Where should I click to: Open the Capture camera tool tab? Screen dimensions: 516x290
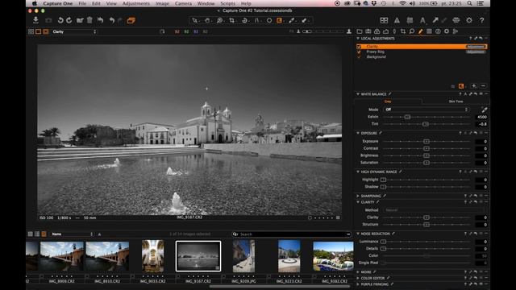(368, 31)
